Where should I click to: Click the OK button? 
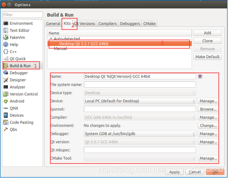click(x=215, y=172)
